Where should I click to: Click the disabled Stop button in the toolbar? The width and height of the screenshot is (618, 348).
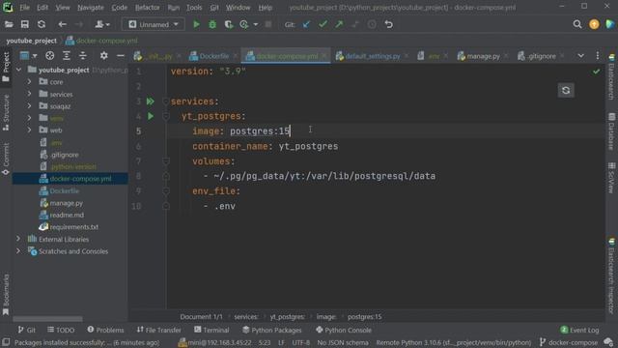coord(268,24)
